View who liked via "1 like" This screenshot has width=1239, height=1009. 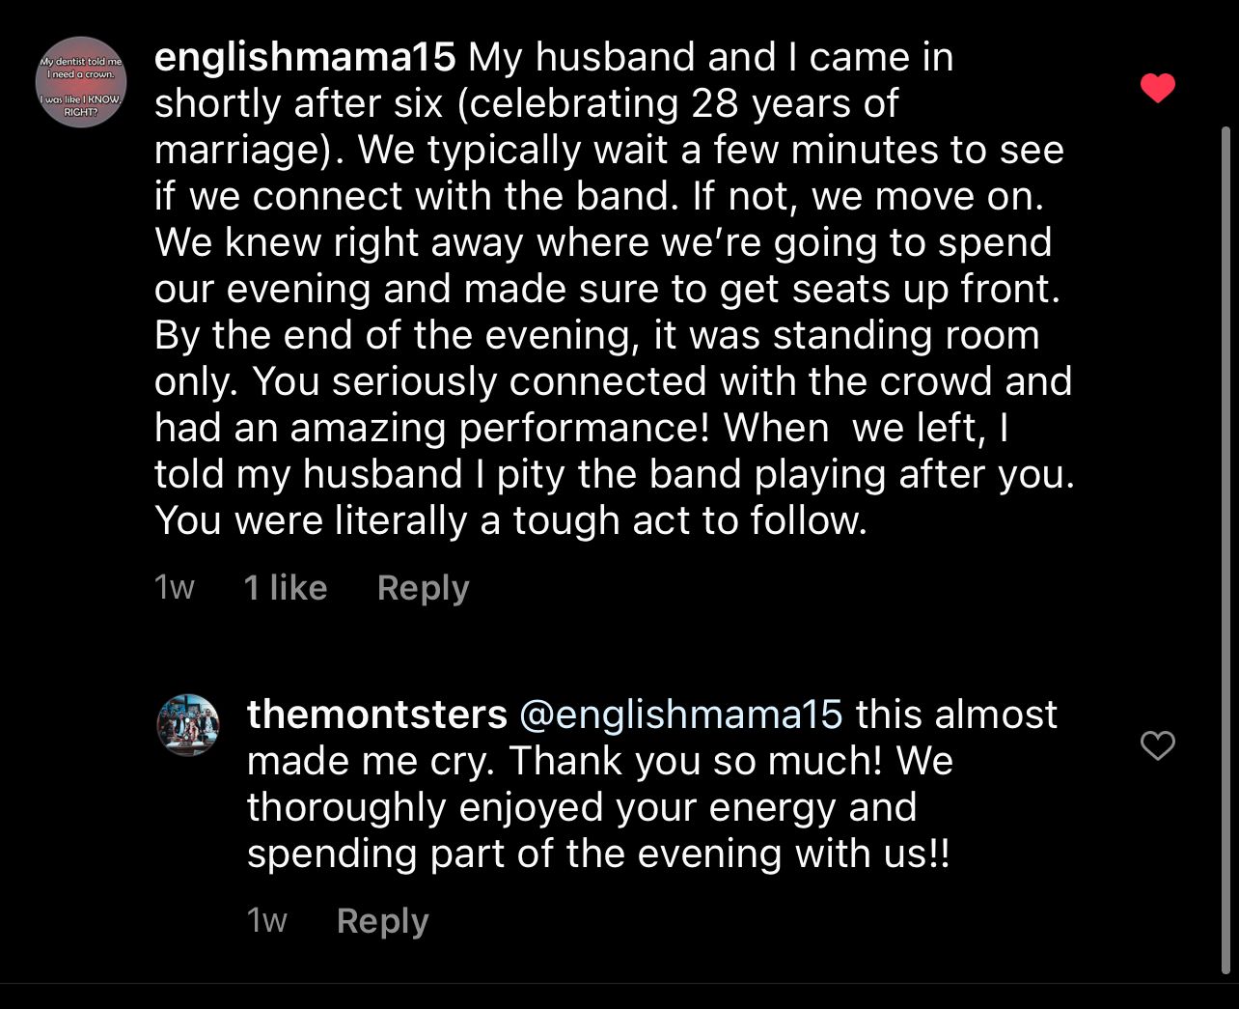coord(286,588)
